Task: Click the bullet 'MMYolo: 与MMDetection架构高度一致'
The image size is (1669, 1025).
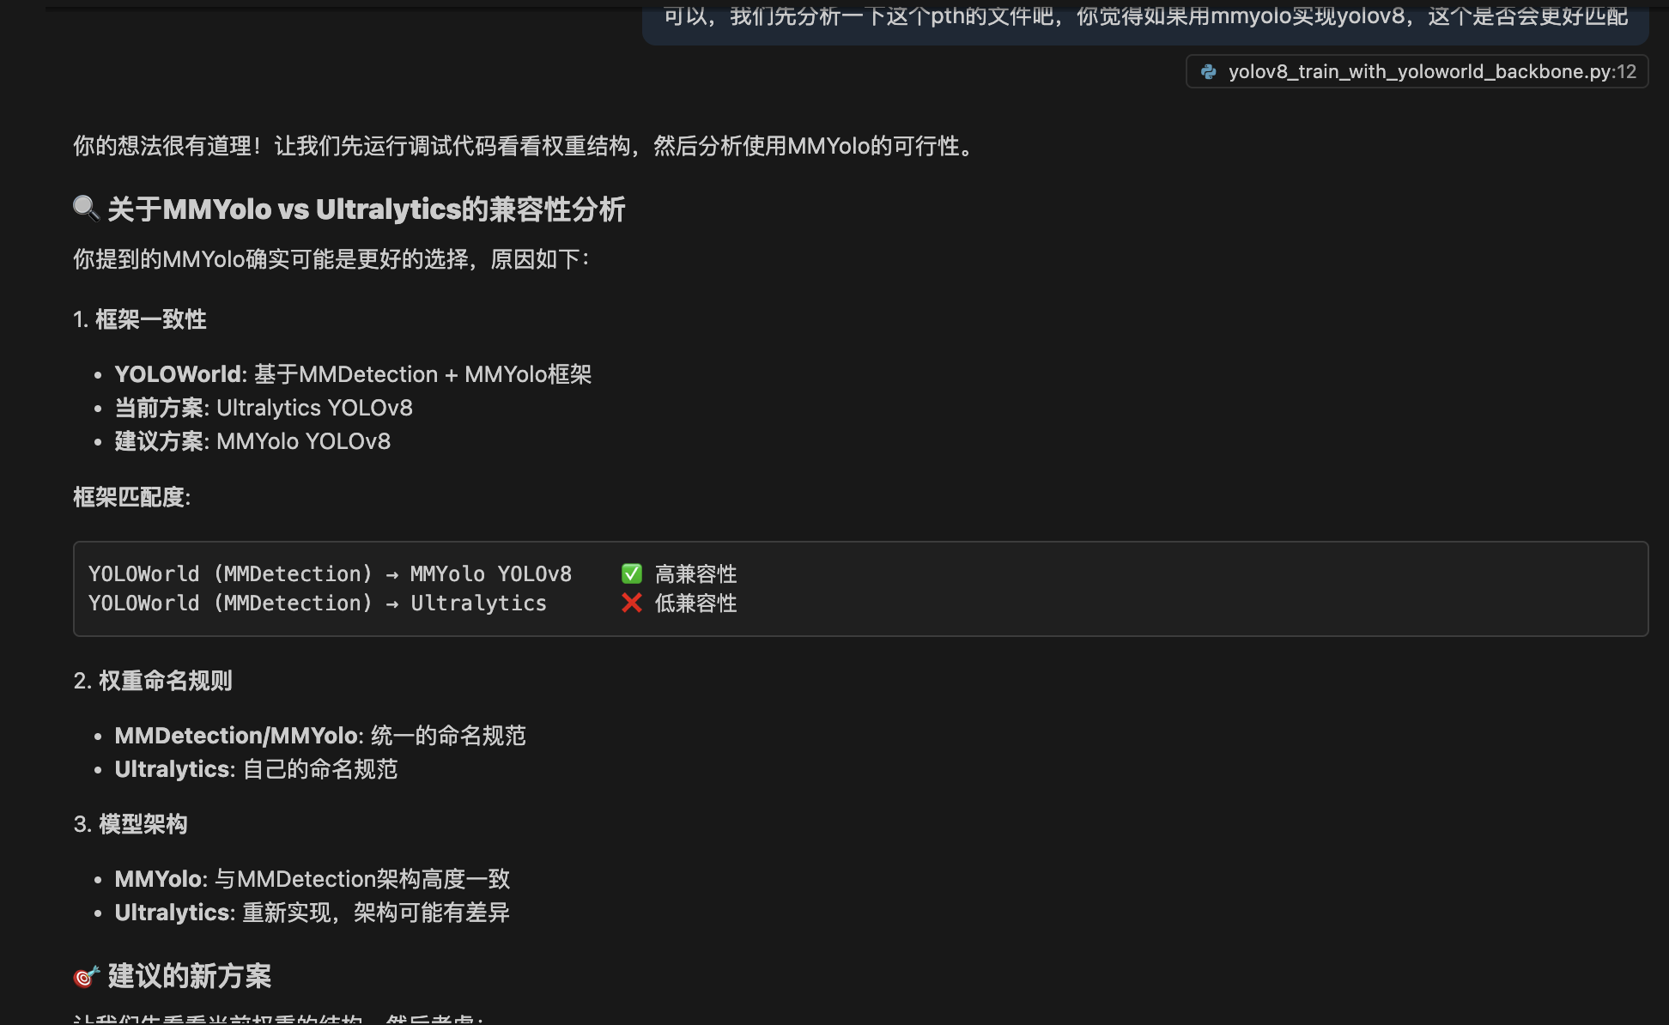Action: click(313, 879)
